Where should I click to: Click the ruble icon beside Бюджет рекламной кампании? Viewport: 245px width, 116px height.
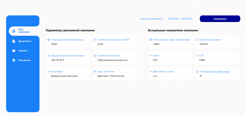click(x=48, y=55)
